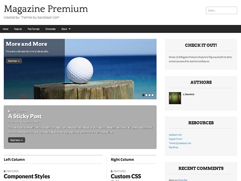Image resolution: width=241 pixels, height=181 pixels.
Task: Click the Features category icon above Component Styles
Action: pyautogui.click(x=4, y=171)
